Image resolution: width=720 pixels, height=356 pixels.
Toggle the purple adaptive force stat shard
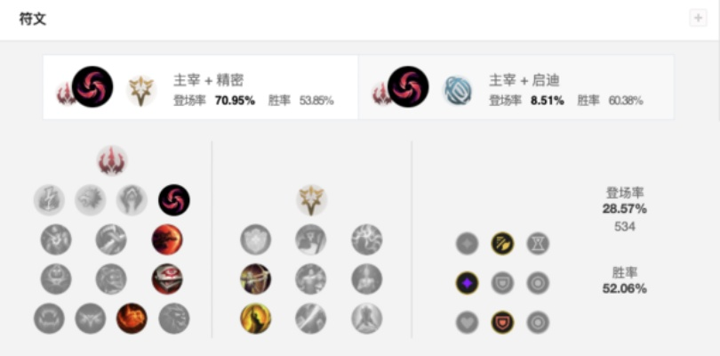pos(467,283)
